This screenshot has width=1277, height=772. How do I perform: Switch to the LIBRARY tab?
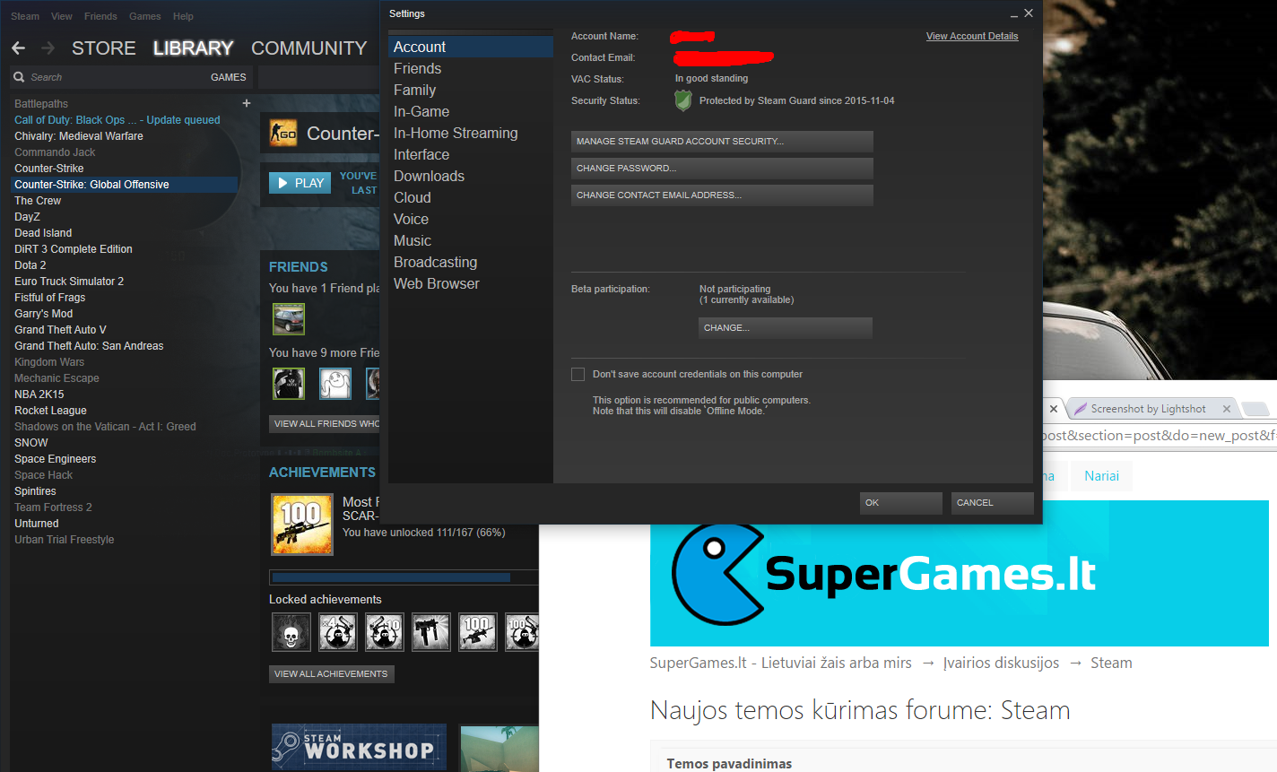pos(193,48)
